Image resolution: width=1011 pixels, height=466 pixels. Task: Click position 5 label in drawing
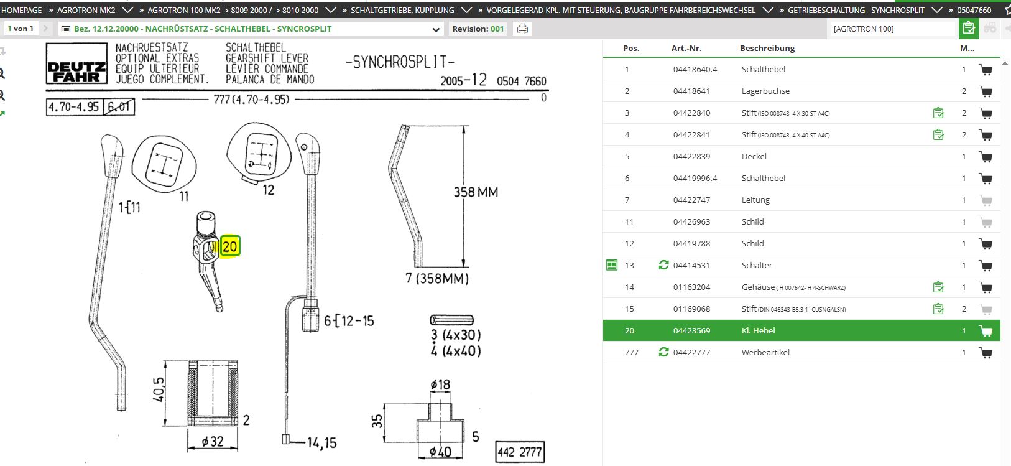pos(476,437)
